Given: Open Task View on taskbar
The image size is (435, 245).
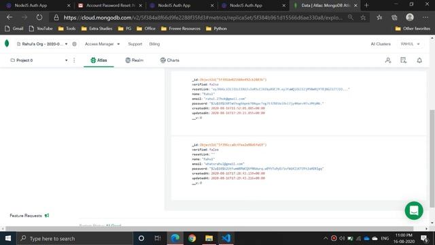Looking at the screenshot, I should point(158,238).
